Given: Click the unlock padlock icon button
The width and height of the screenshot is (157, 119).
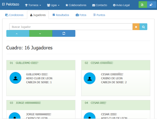Looking at the screenshot, I should pyautogui.click(x=151, y=5).
